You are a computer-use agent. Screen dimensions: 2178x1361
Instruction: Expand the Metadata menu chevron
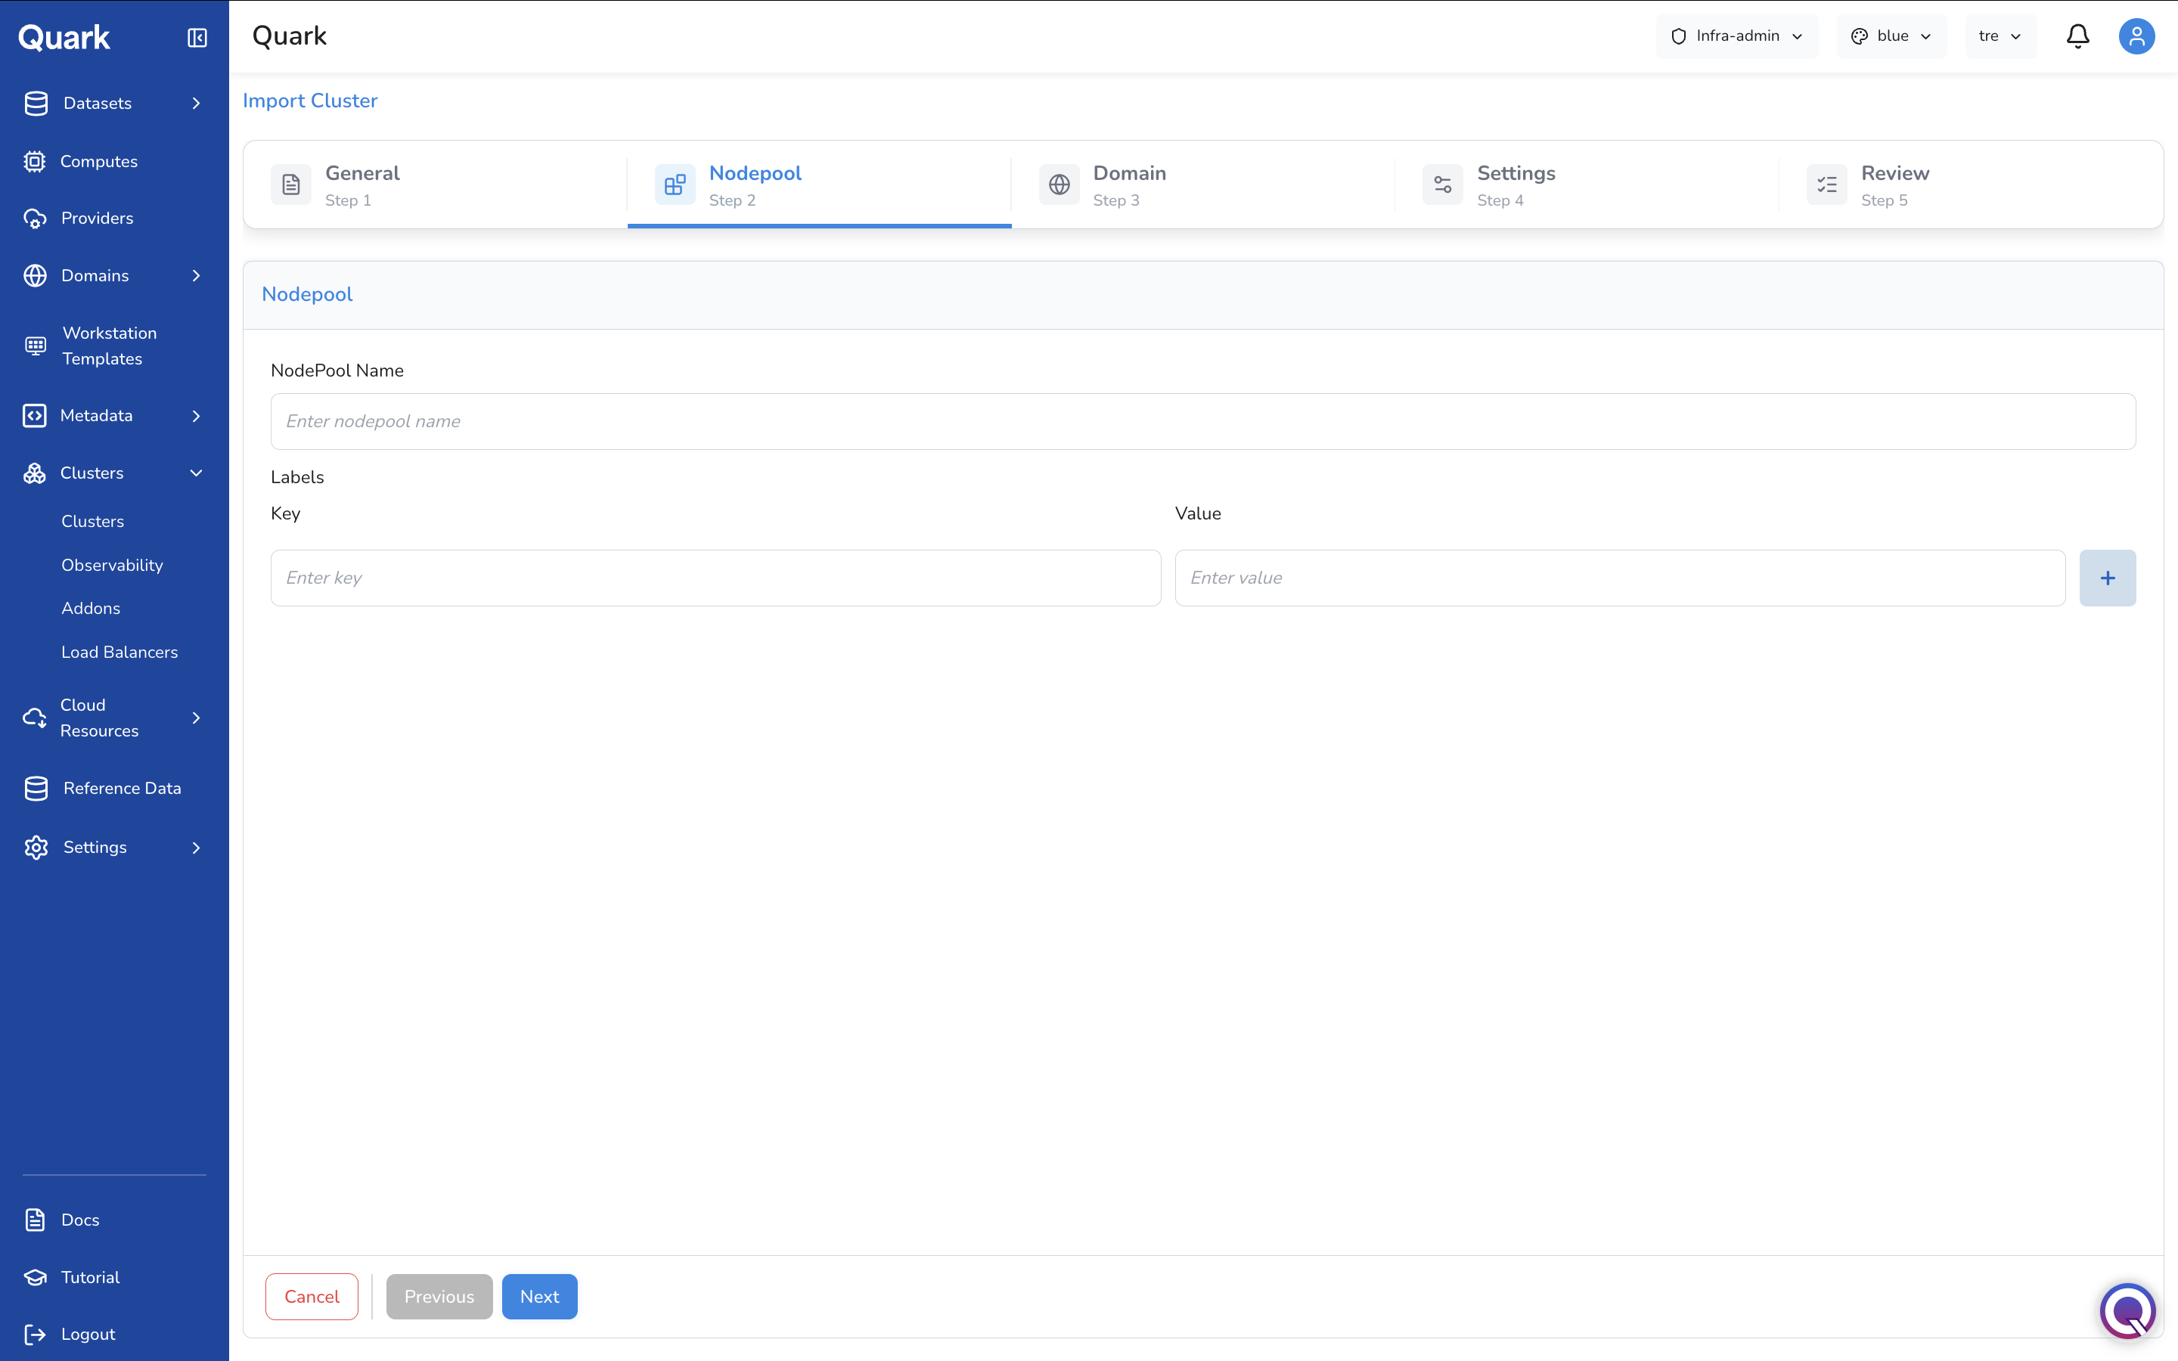click(x=196, y=416)
